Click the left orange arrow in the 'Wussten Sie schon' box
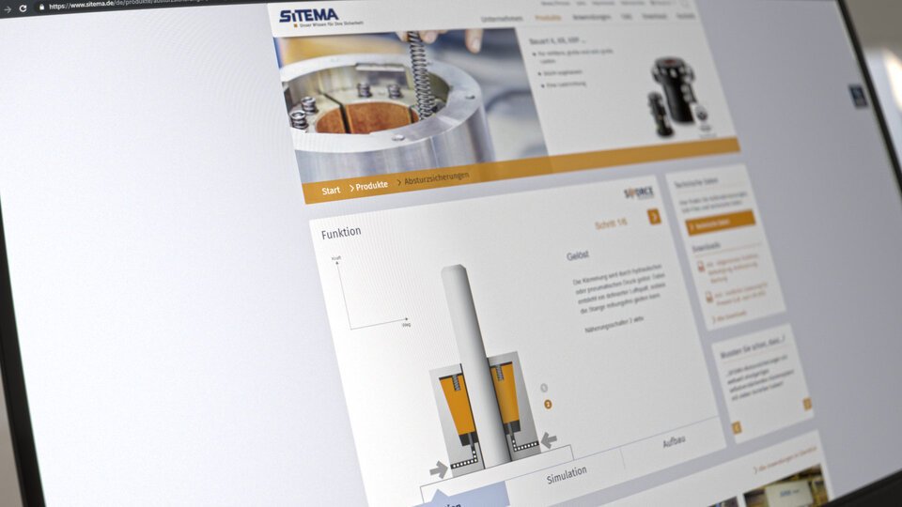902x507 pixels. point(737,428)
